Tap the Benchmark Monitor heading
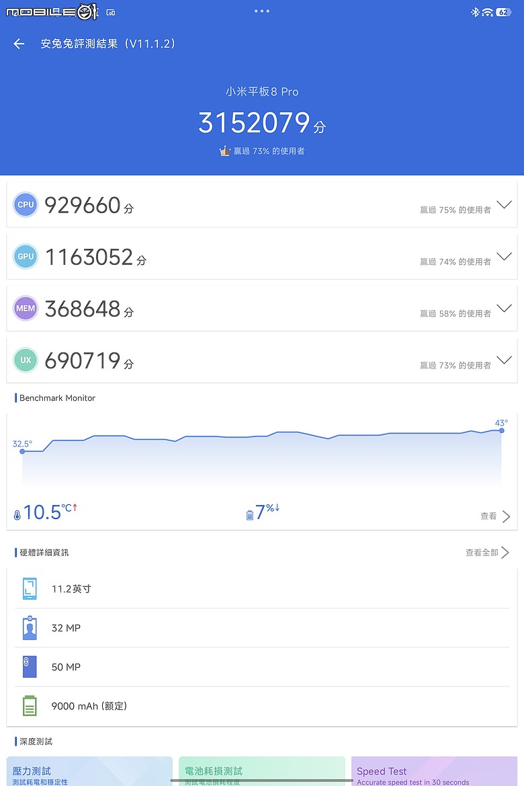The height and width of the screenshot is (786, 524). 57,398
